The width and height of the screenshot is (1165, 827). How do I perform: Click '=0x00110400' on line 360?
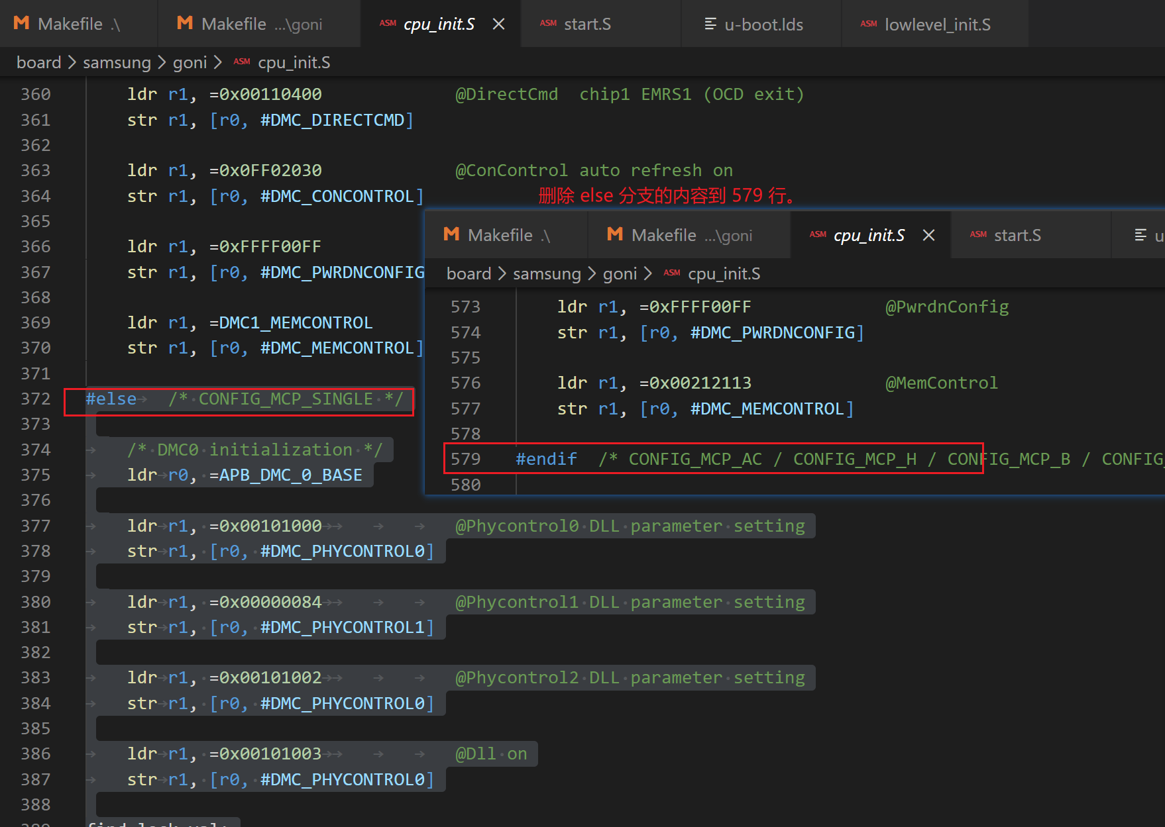tap(266, 94)
